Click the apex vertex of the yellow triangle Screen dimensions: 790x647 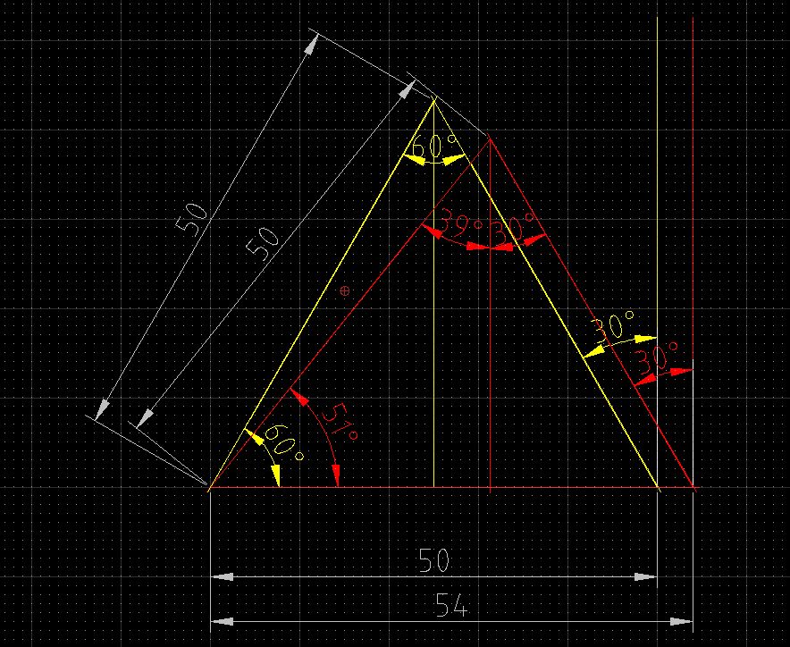(433, 101)
